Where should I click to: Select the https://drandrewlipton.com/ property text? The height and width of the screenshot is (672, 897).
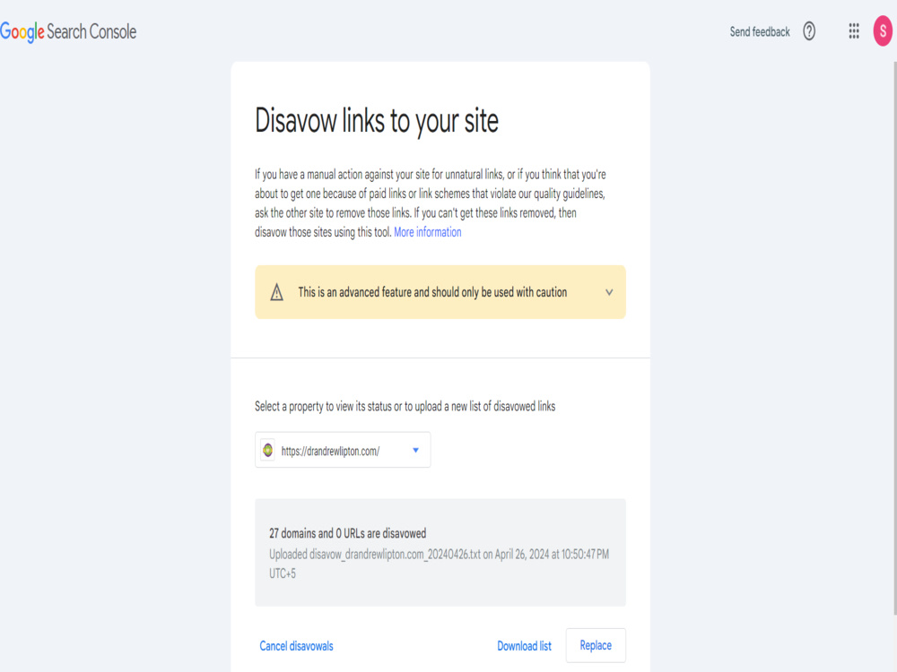pos(330,451)
